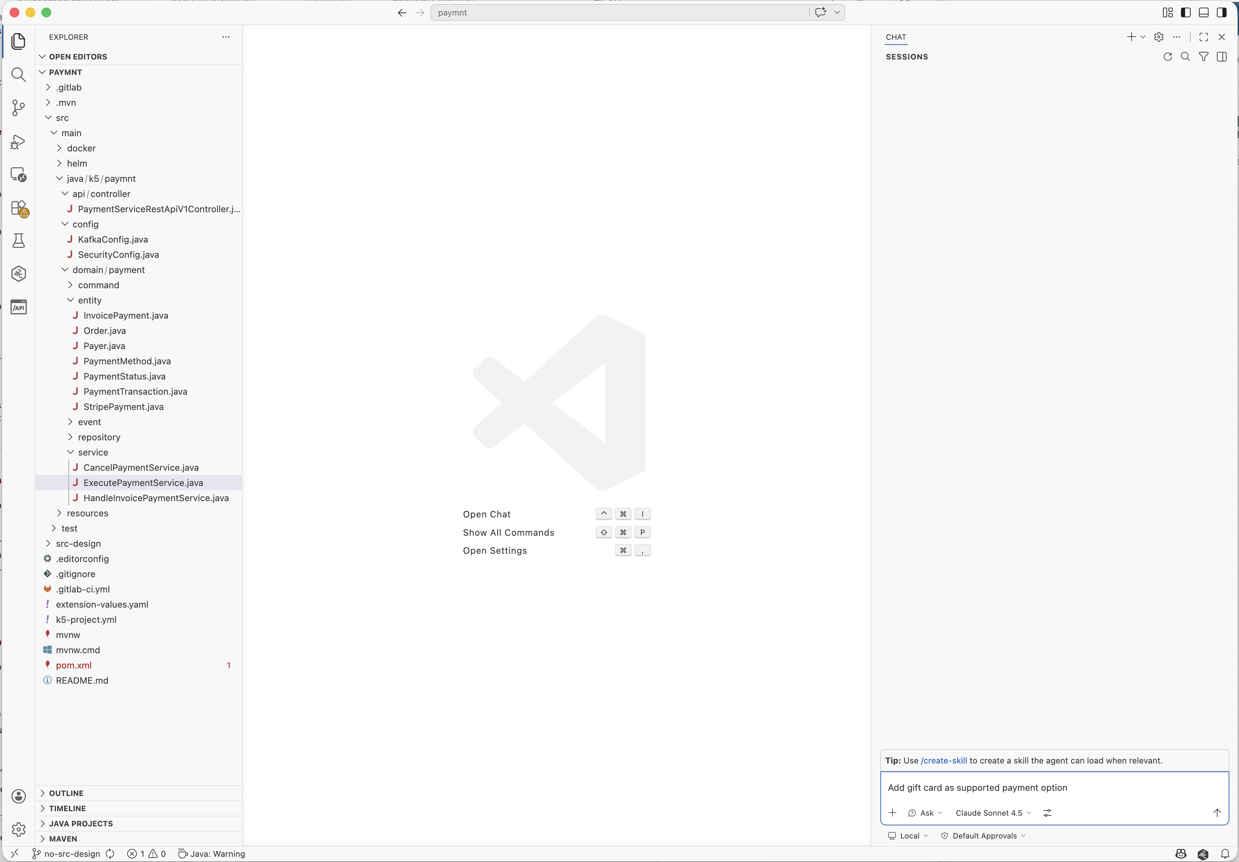This screenshot has width=1239, height=862.
Task: Open the Search view in activity bar
Action: [18, 75]
